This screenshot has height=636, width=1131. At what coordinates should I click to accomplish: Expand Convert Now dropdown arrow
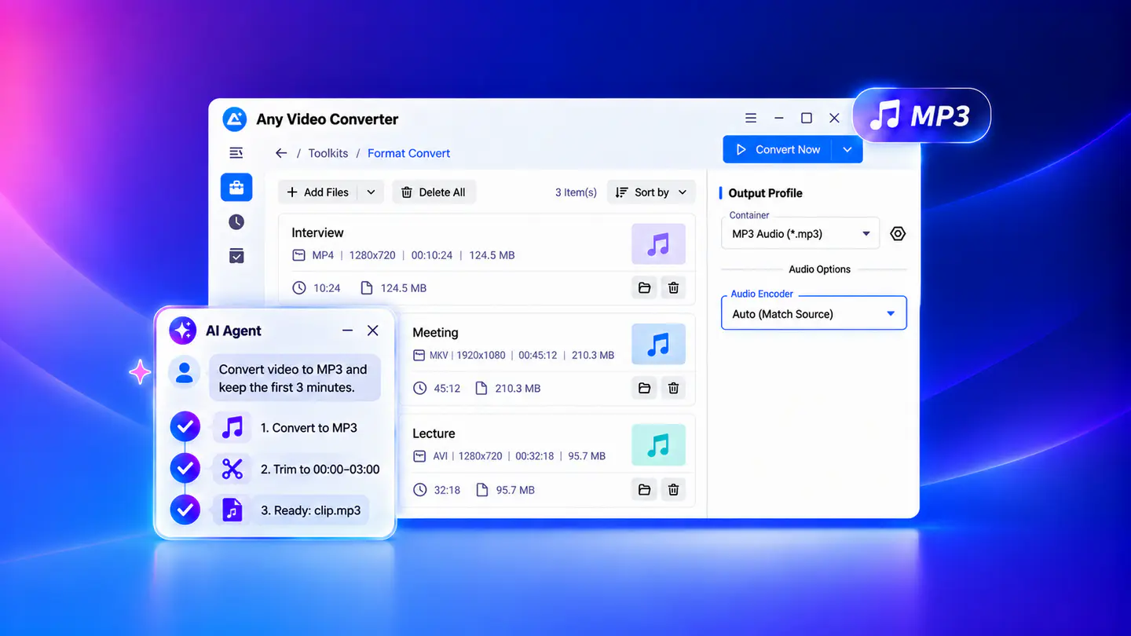coord(847,149)
